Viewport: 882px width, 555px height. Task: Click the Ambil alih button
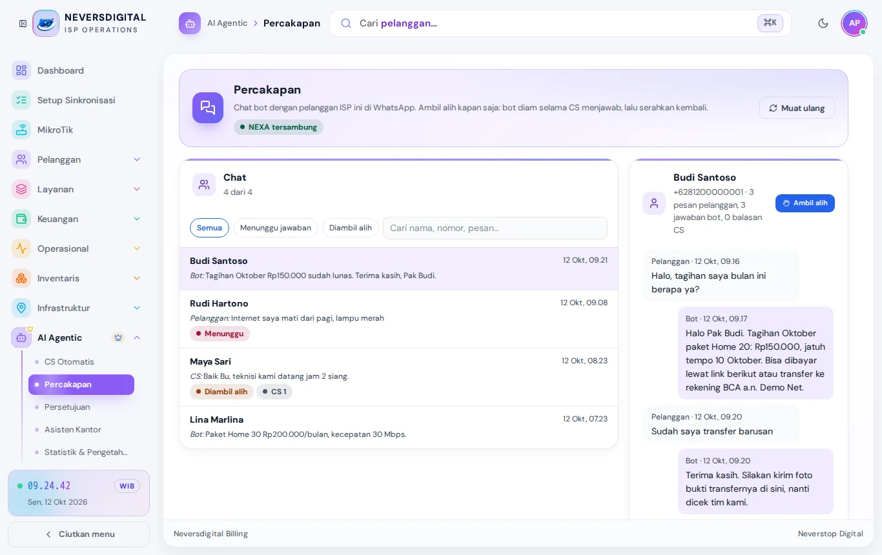coord(805,203)
